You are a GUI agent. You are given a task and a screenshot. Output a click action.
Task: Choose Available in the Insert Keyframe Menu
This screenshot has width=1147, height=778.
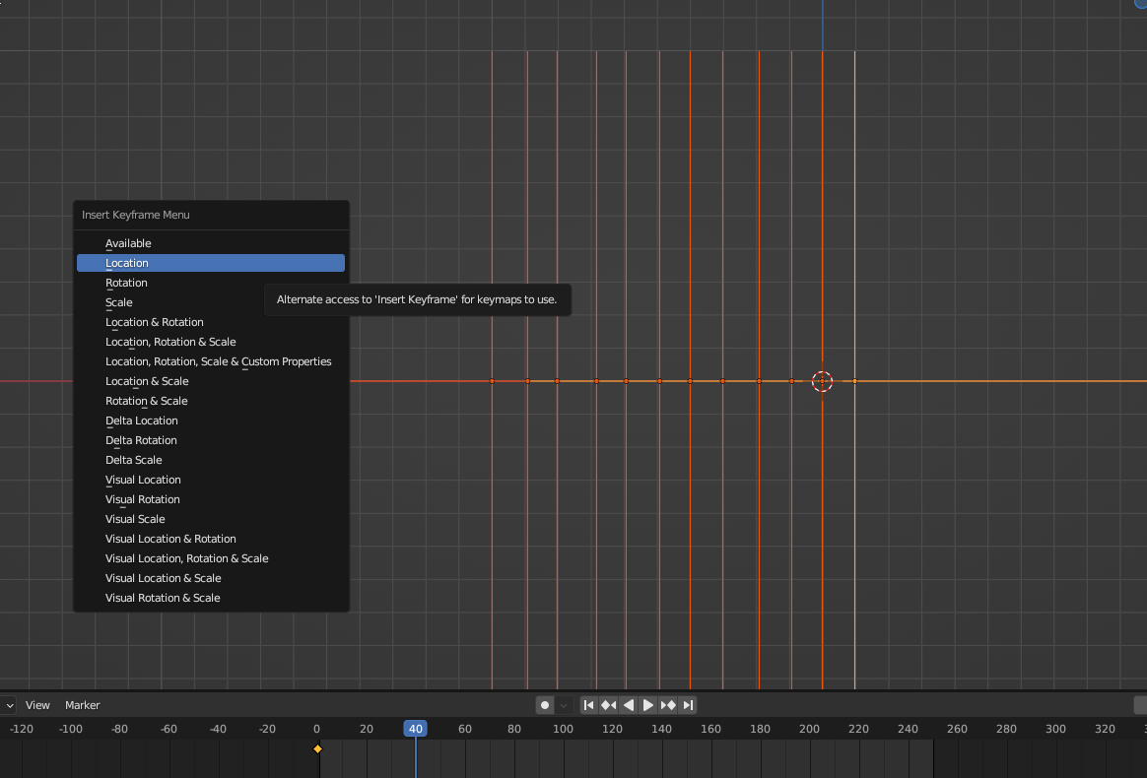211,243
